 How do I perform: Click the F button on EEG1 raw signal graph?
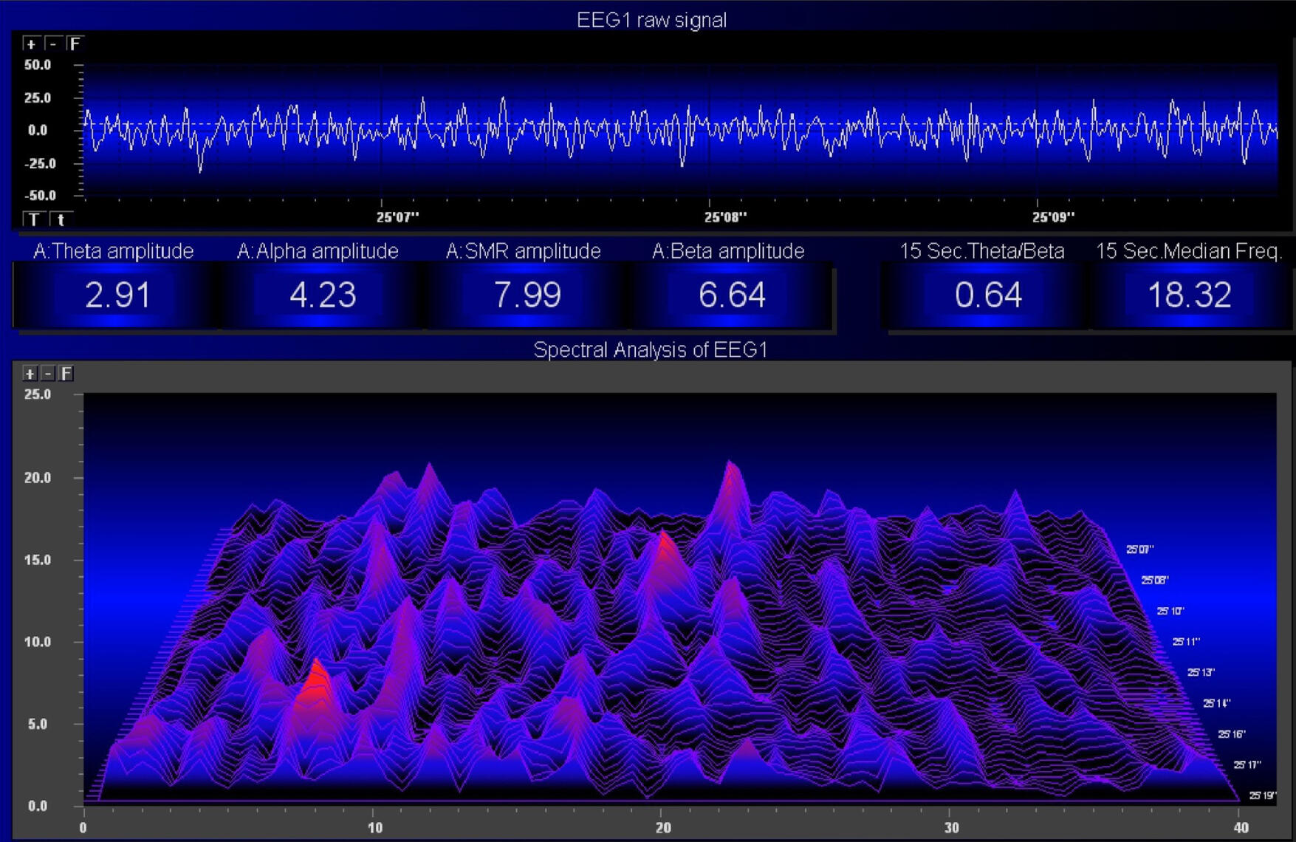pos(75,44)
